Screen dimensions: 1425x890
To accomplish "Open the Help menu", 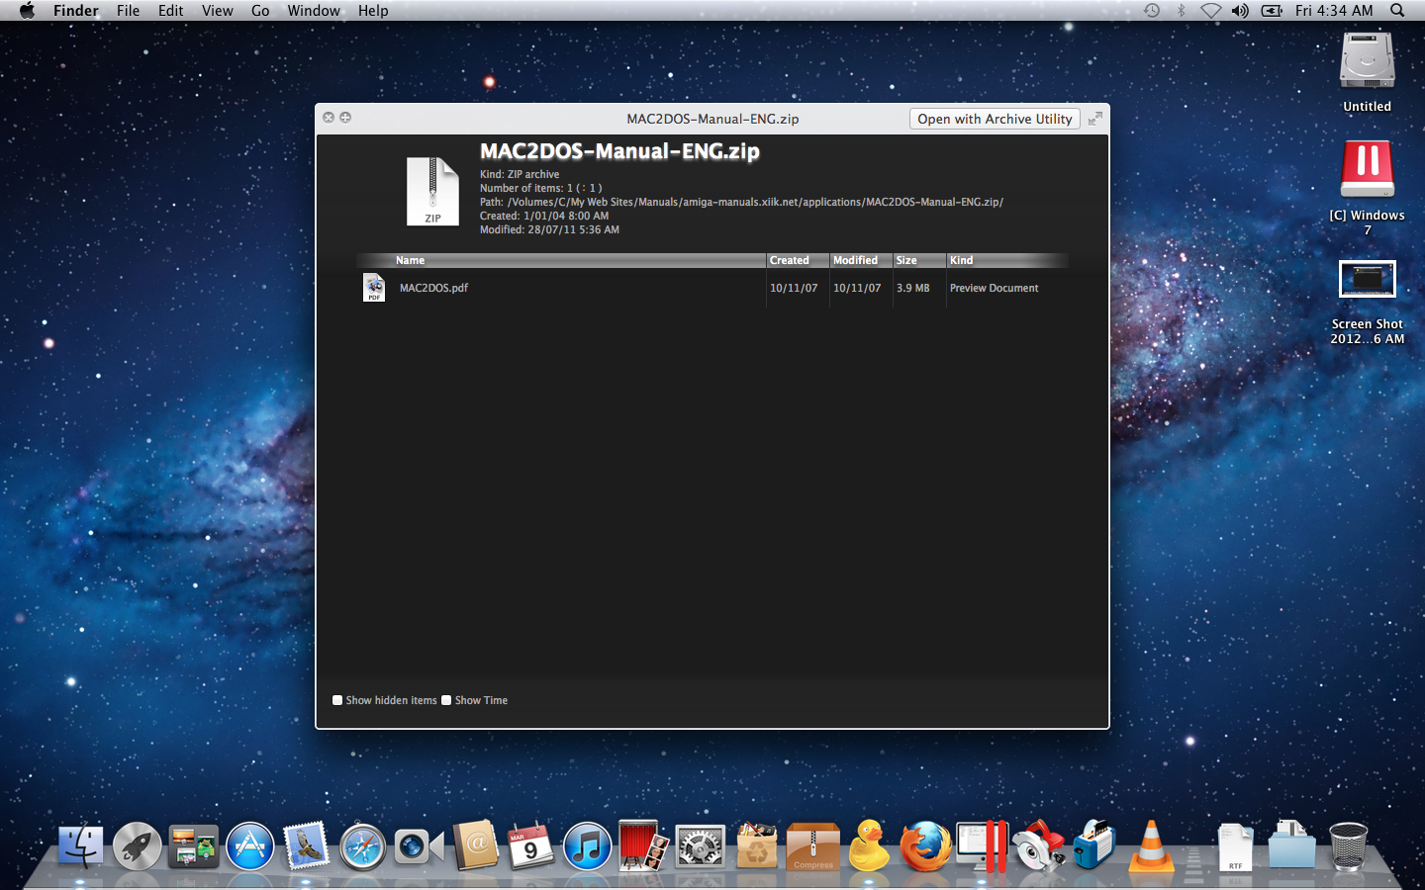I will click(373, 11).
